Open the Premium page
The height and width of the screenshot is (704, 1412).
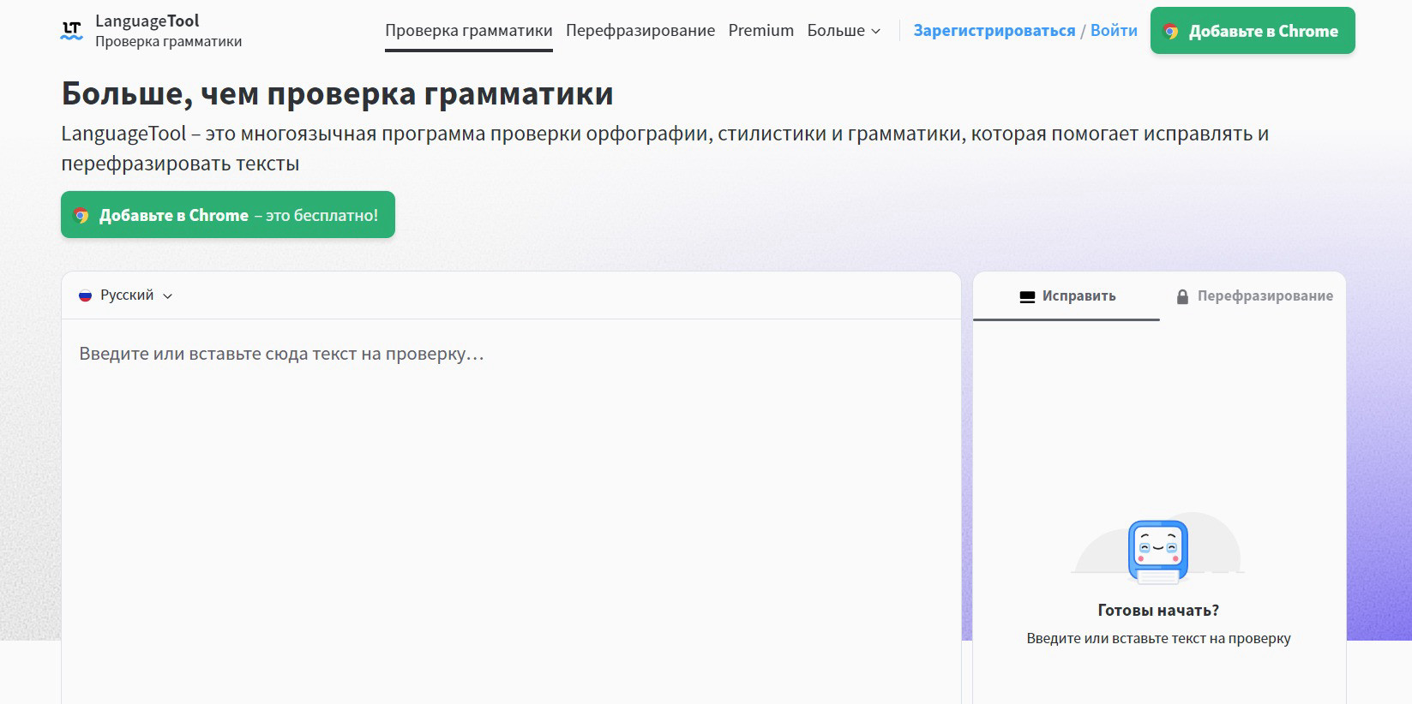coord(761,31)
